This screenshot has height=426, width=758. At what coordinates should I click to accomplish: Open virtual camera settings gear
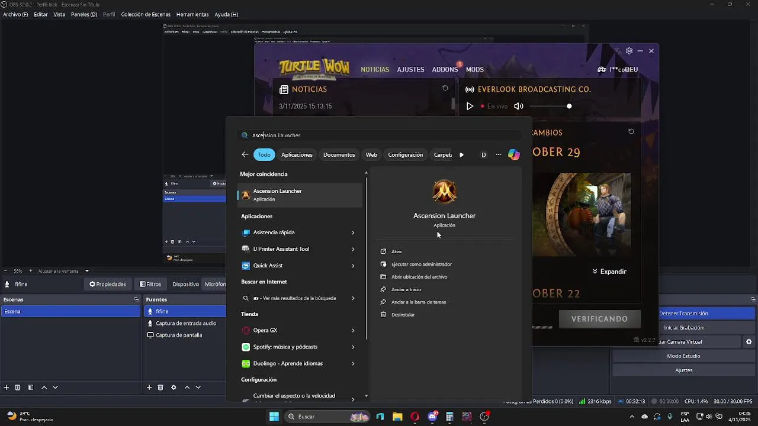click(x=749, y=342)
